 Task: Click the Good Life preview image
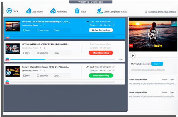pos(153,34)
